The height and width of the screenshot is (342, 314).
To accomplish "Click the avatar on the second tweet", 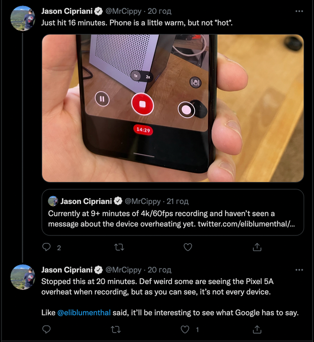I will (x=23, y=277).
